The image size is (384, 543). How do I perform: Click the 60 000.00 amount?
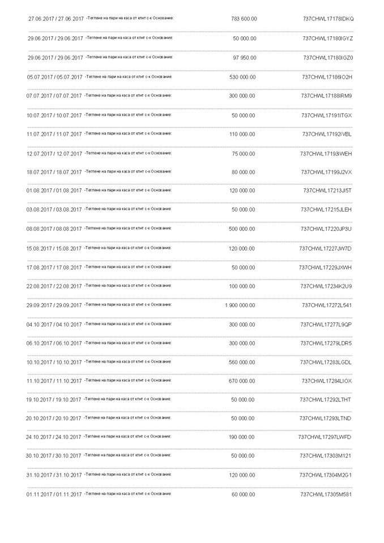click(243, 494)
